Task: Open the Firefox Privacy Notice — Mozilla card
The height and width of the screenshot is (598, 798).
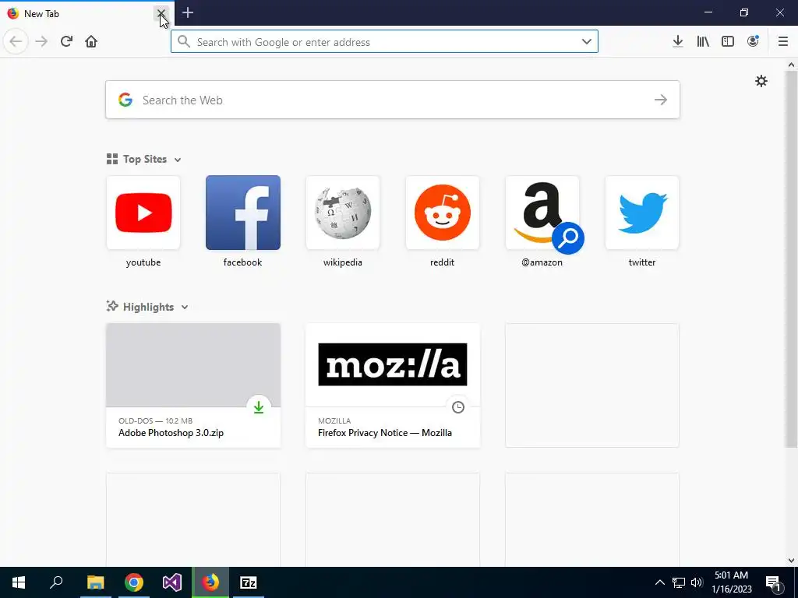Action: click(x=393, y=385)
